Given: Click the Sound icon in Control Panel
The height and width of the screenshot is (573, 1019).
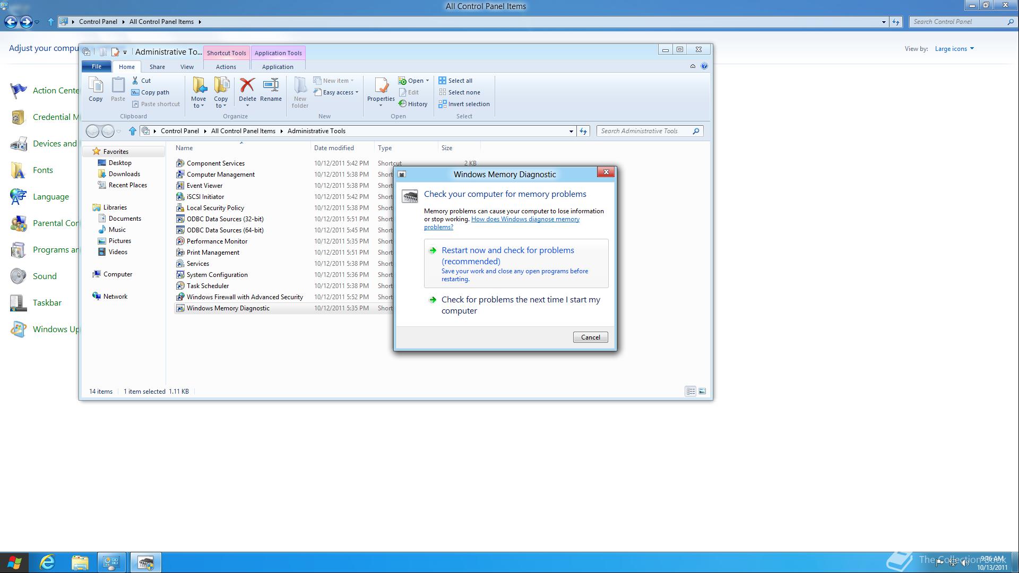Looking at the screenshot, I should tap(18, 276).
